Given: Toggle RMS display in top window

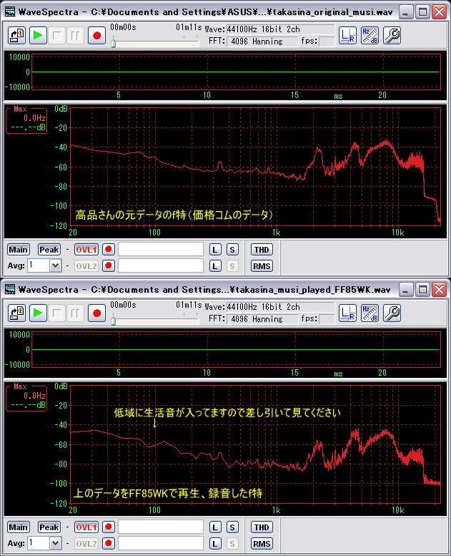Looking at the screenshot, I should (262, 266).
